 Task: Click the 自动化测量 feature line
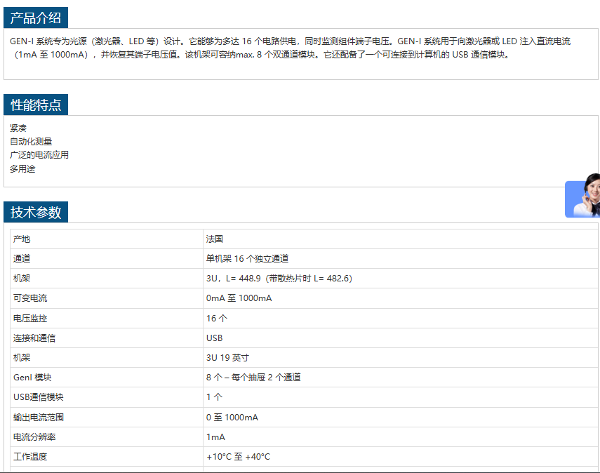(31, 141)
